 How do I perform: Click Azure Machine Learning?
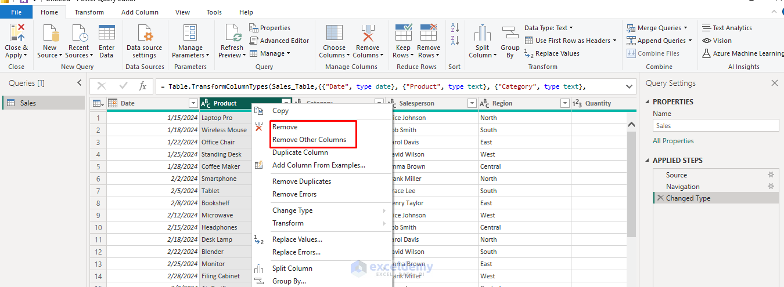[x=743, y=53]
